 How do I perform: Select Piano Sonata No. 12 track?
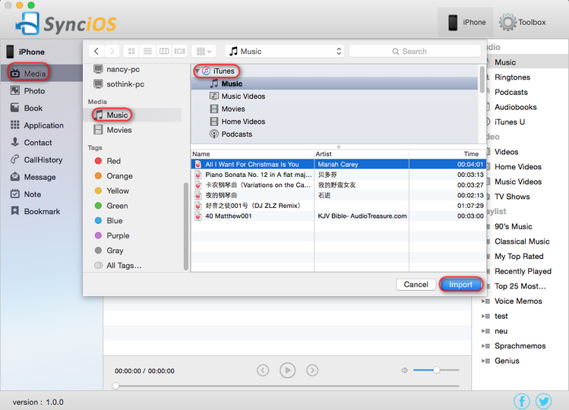click(338, 175)
